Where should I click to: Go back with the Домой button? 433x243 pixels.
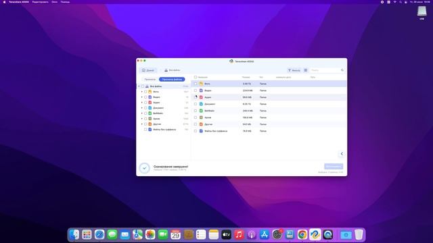148,70
